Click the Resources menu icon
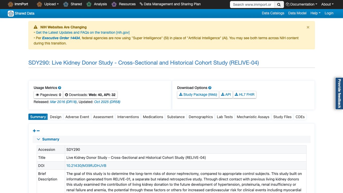This screenshot has width=343, height=193. pos(114,4)
